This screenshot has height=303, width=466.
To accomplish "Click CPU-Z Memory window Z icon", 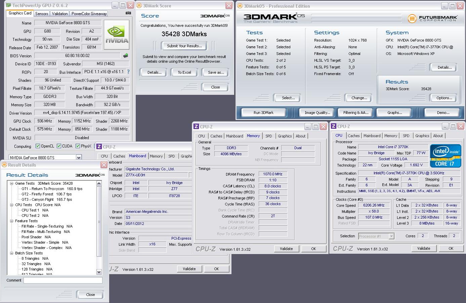I will point(196,126).
